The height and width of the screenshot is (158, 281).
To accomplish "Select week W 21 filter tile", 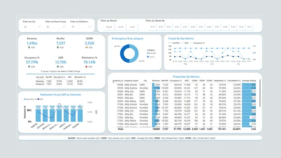I will coord(169,27).
